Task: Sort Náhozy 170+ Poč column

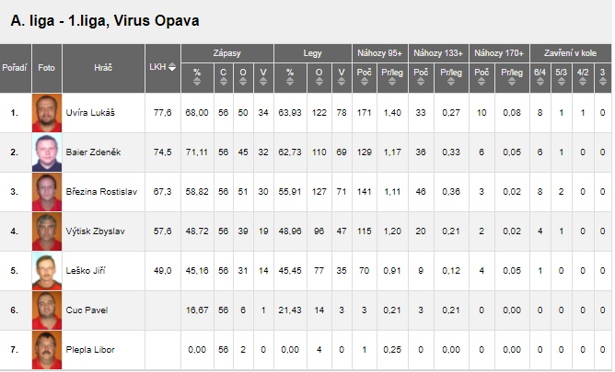Action: coord(482,82)
